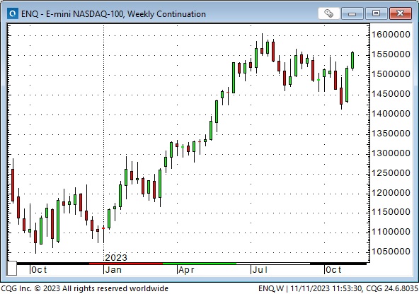Click the 1050000 price axis label

(x=391, y=252)
